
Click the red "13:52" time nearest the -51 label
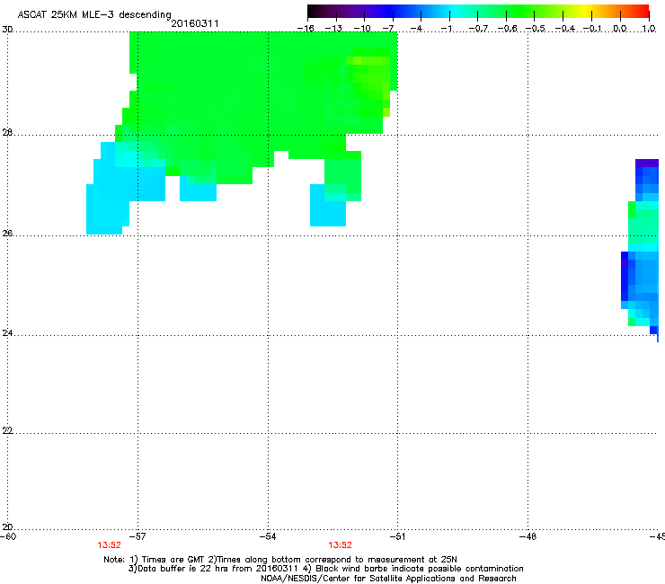pos(340,545)
